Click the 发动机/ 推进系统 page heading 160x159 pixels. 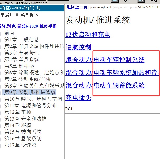[98, 20]
